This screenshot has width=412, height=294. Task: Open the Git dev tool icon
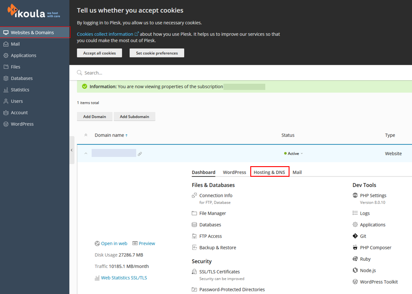(x=355, y=236)
